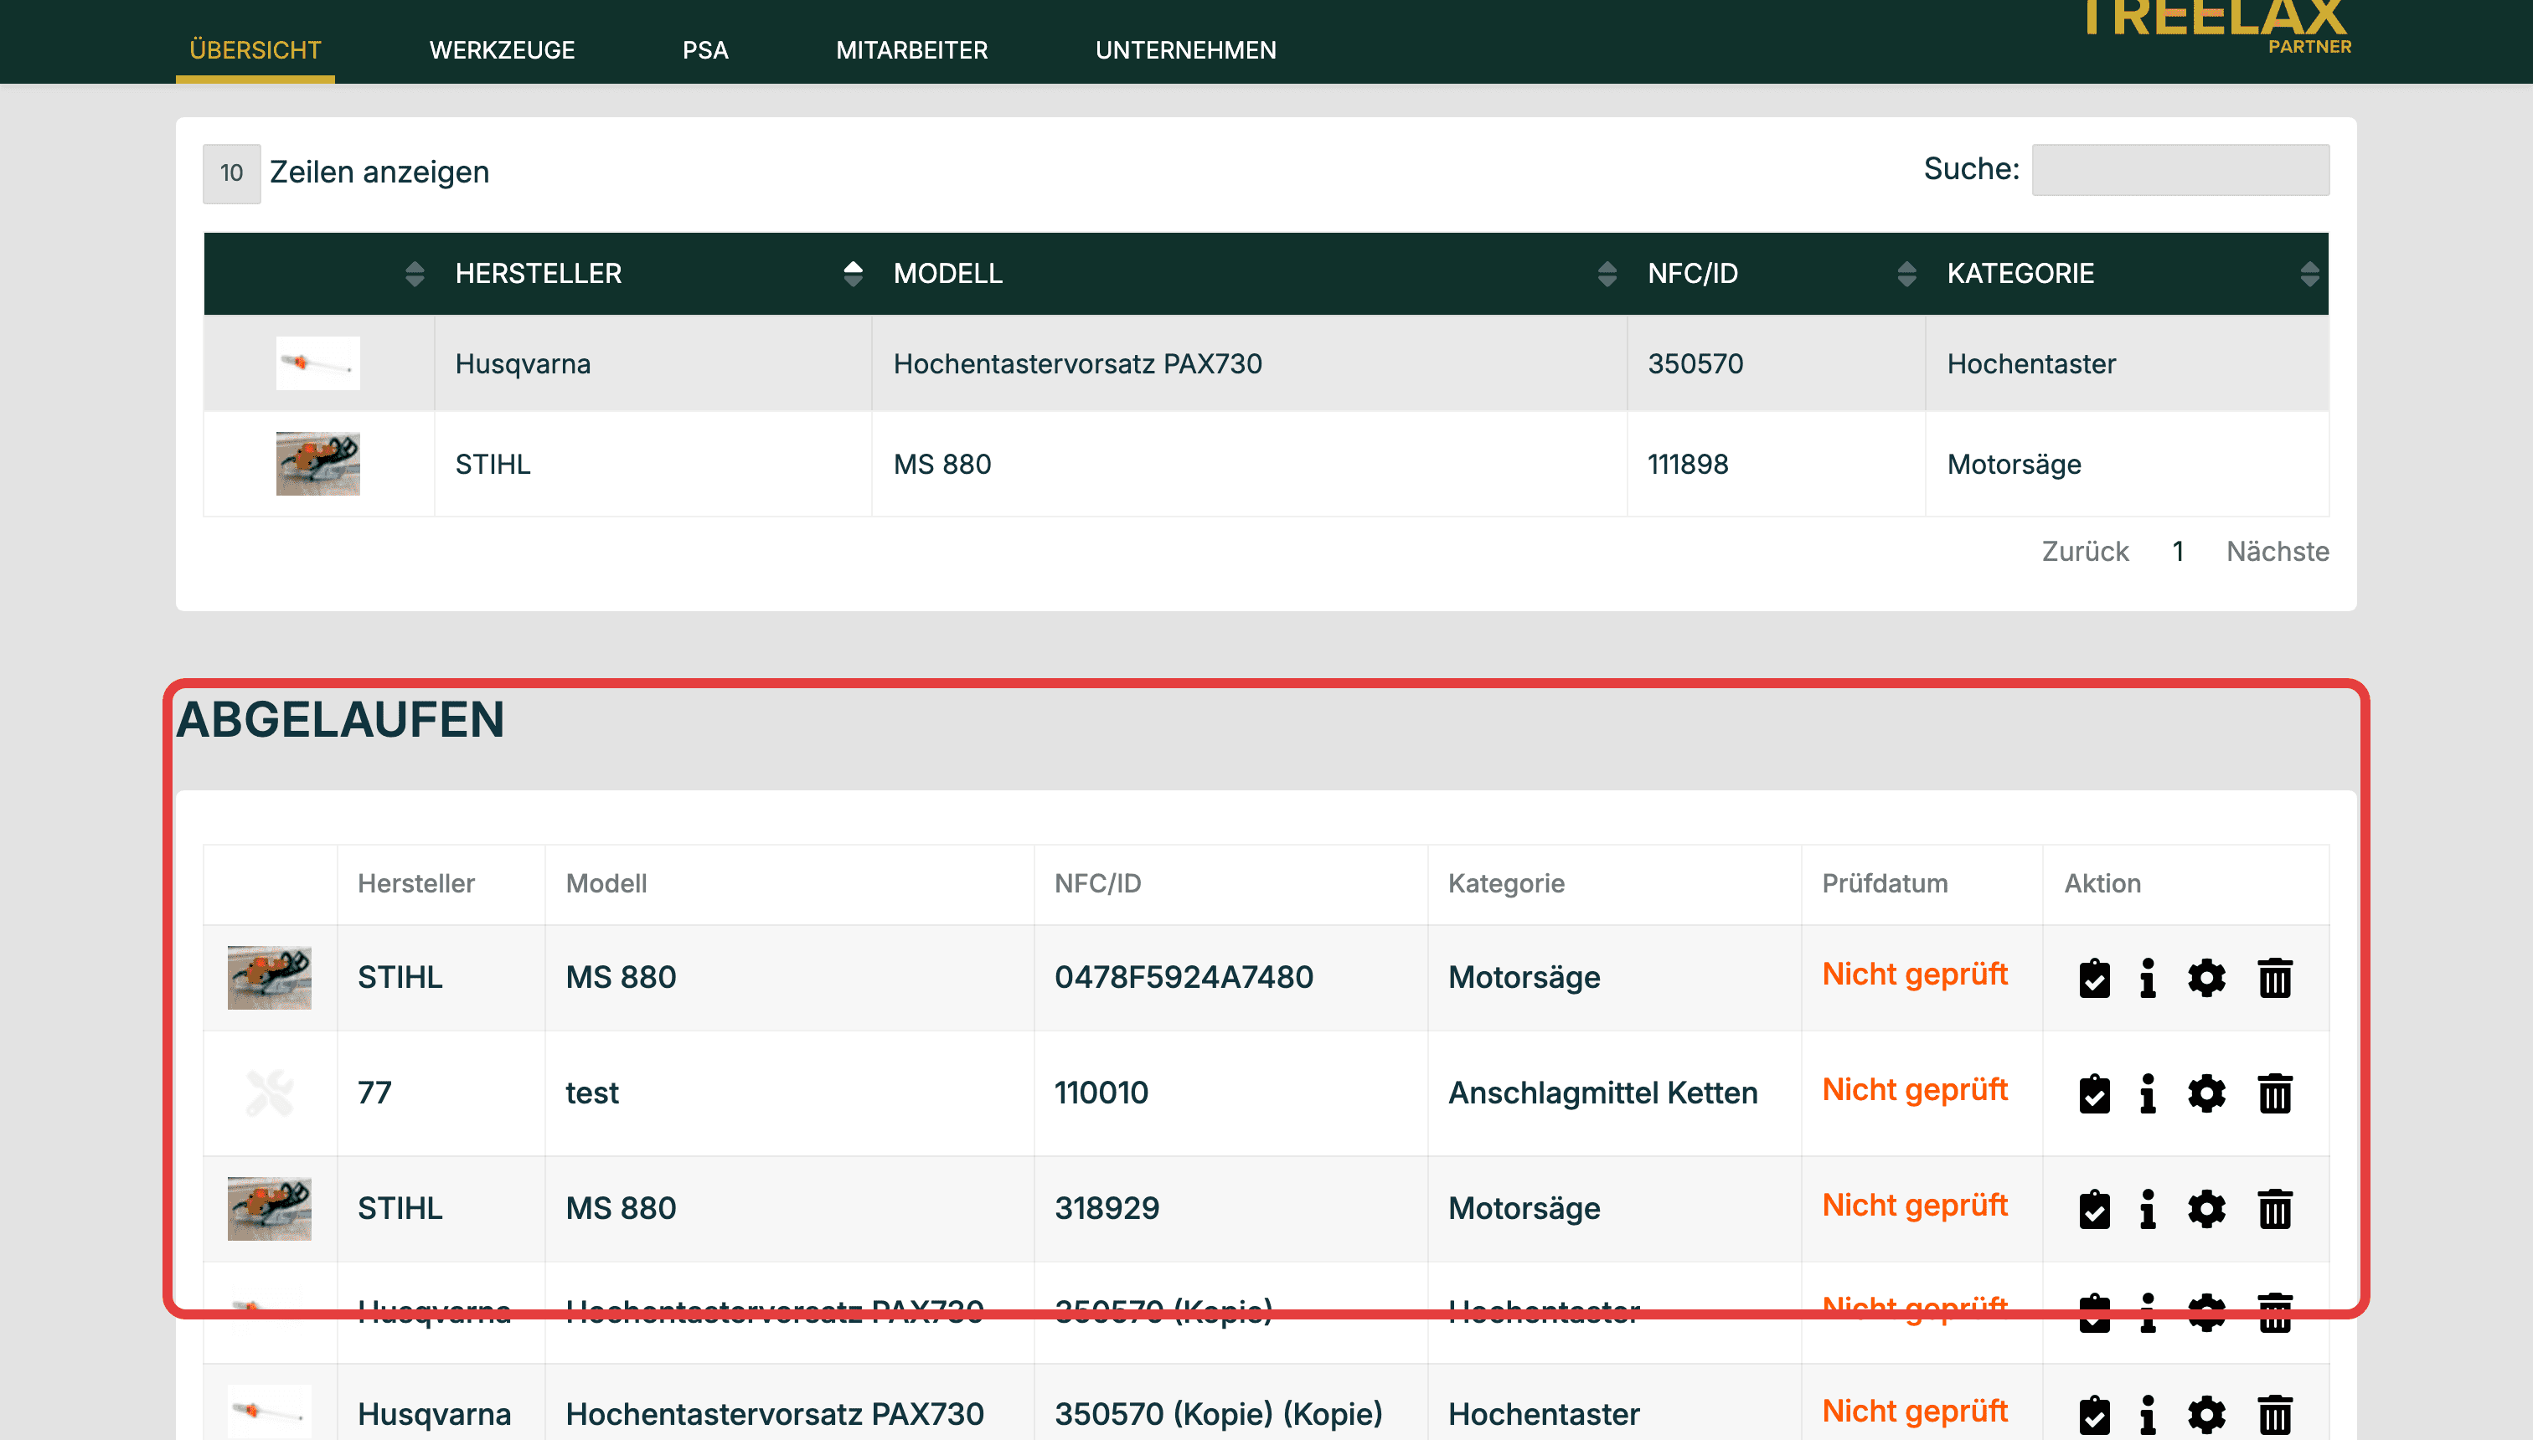Click 'Hochentaster' in the upper table's 350570 row
The height and width of the screenshot is (1440, 2533).
click(2031, 364)
